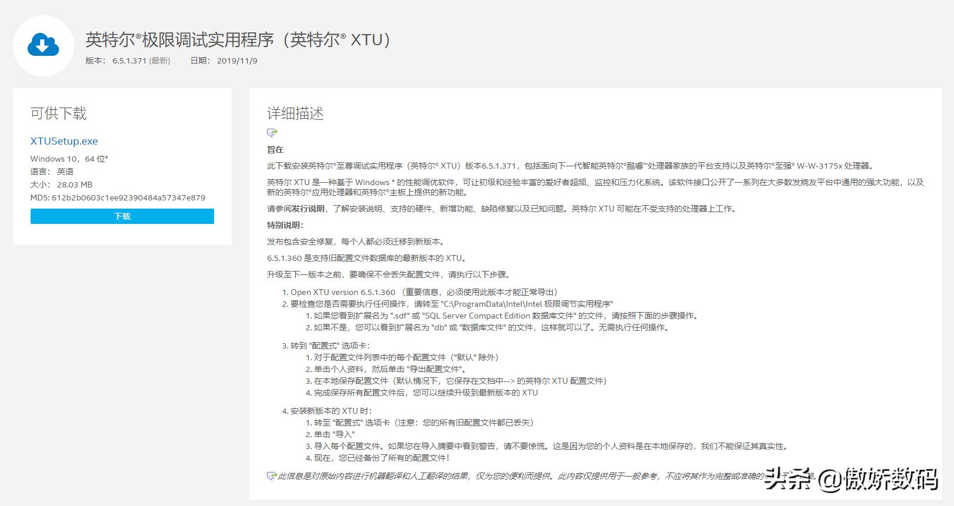The image size is (954, 506).
Task: Click paragraph starting 英特尔 XTU 是一种基于 Windows
Action: click(x=596, y=187)
